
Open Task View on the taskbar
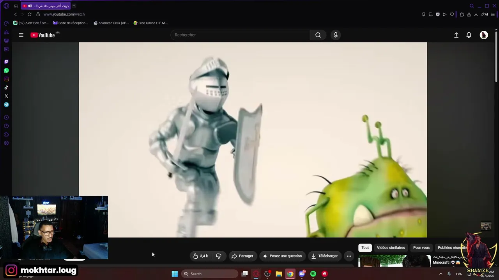[x=245, y=274]
